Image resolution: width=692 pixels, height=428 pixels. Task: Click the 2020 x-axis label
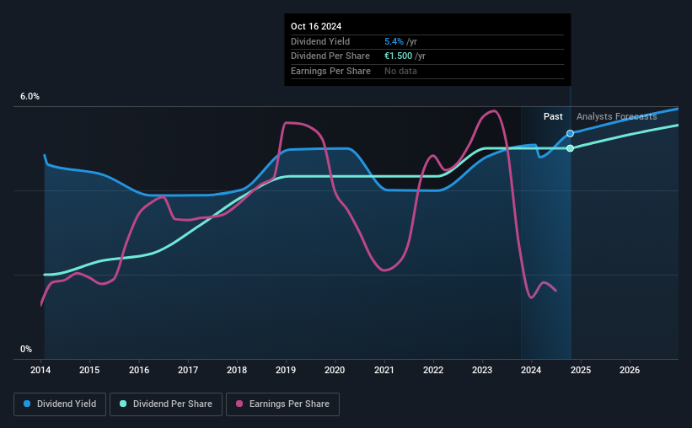(x=335, y=370)
